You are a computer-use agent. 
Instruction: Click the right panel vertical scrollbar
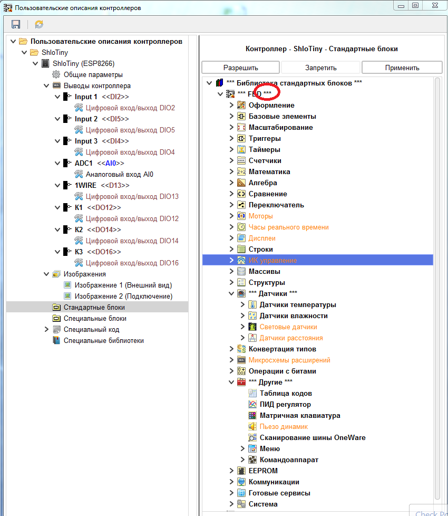click(437, 290)
